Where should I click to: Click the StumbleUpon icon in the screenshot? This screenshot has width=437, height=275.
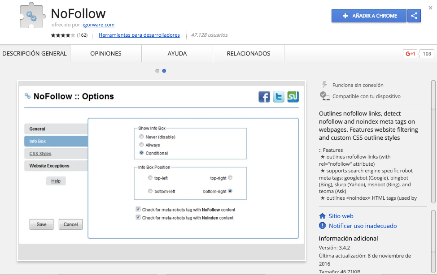(293, 96)
